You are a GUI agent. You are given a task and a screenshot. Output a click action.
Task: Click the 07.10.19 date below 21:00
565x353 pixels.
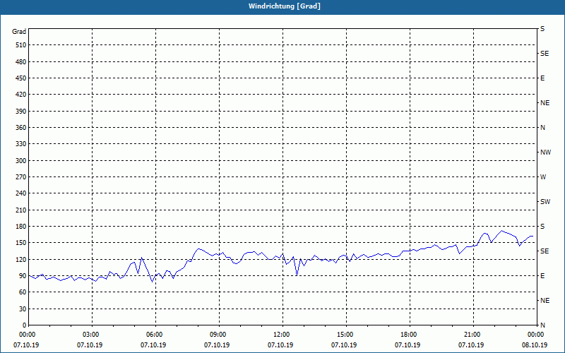[471, 345]
